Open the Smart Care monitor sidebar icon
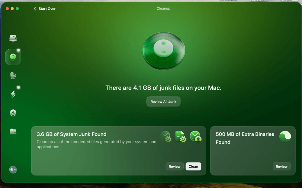 pos(13,38)
